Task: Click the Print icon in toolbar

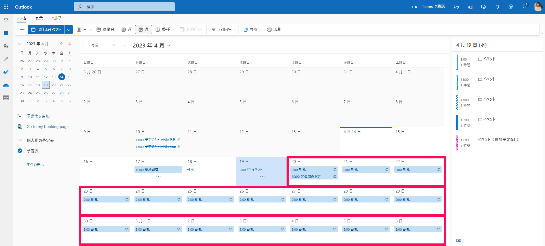Action: coord(269,30)
